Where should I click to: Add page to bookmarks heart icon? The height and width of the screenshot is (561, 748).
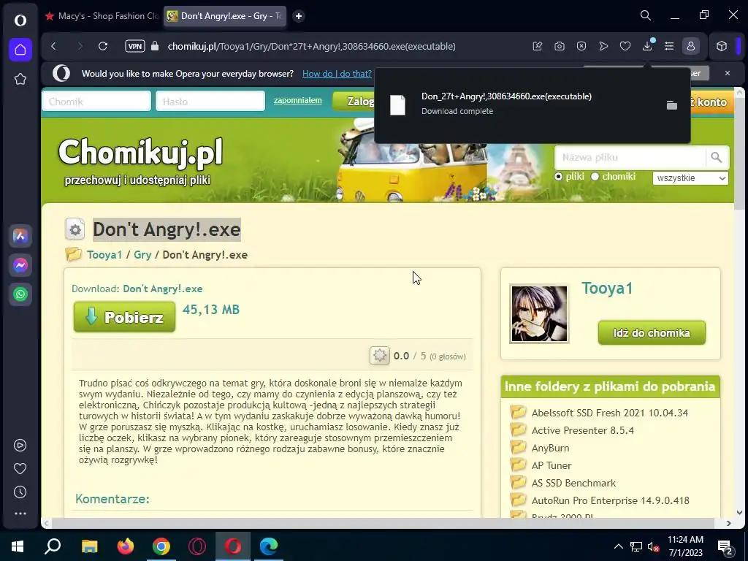click(x=625, y=46)
